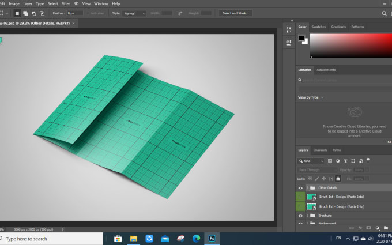Image resolution: width=392 pixels, height=245 pixels.
Task: Switch to the Gradients tab
Action: tap(338, 27)
